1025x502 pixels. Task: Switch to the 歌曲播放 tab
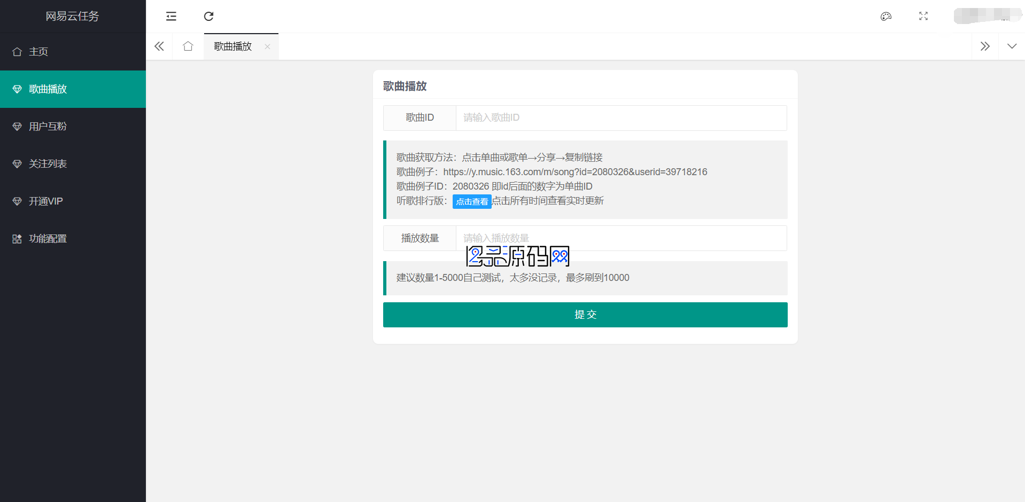pos(233,46)
